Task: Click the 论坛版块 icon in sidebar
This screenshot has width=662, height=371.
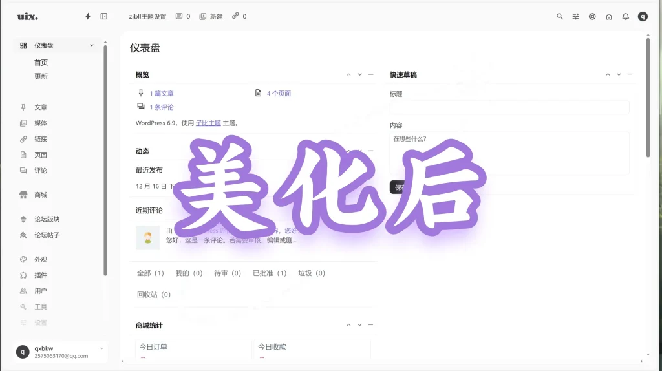Action: [23, 219]
